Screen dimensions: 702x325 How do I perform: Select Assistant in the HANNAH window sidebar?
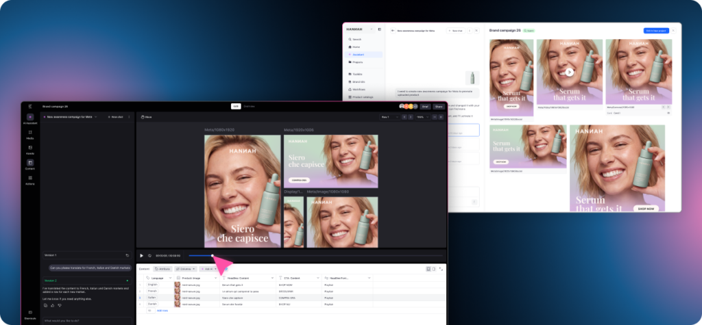[x=363, y=55]
